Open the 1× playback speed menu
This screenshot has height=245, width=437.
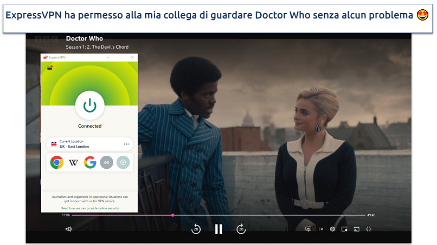[x=320, y=229]
